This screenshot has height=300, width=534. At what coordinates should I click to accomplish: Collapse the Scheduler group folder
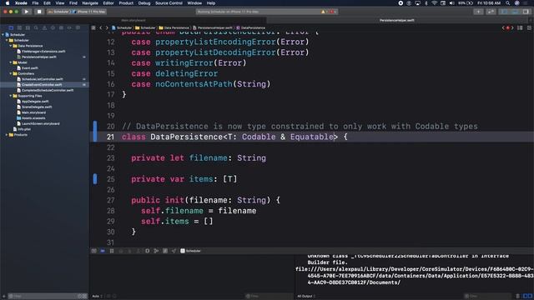pyautogui.click(x=7, y=40)
